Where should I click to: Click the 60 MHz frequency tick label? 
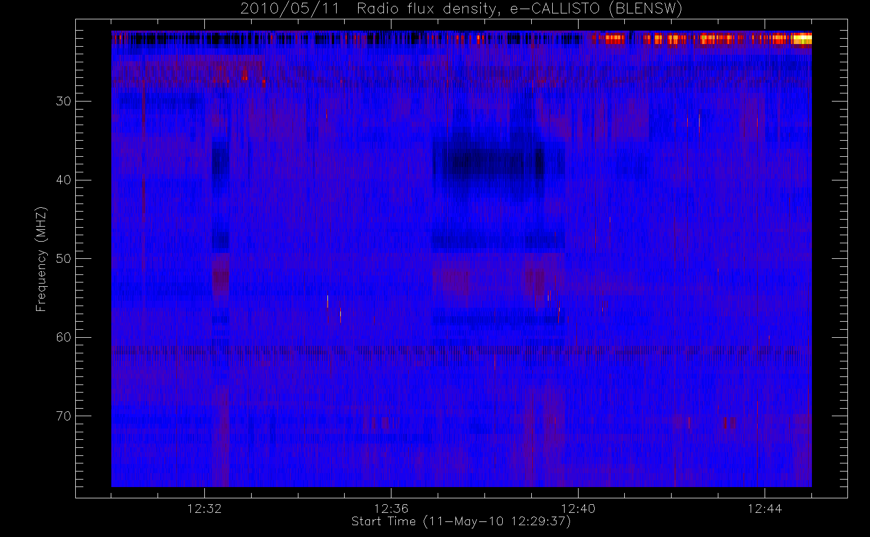pyautogui.click(x=63, y=337)
